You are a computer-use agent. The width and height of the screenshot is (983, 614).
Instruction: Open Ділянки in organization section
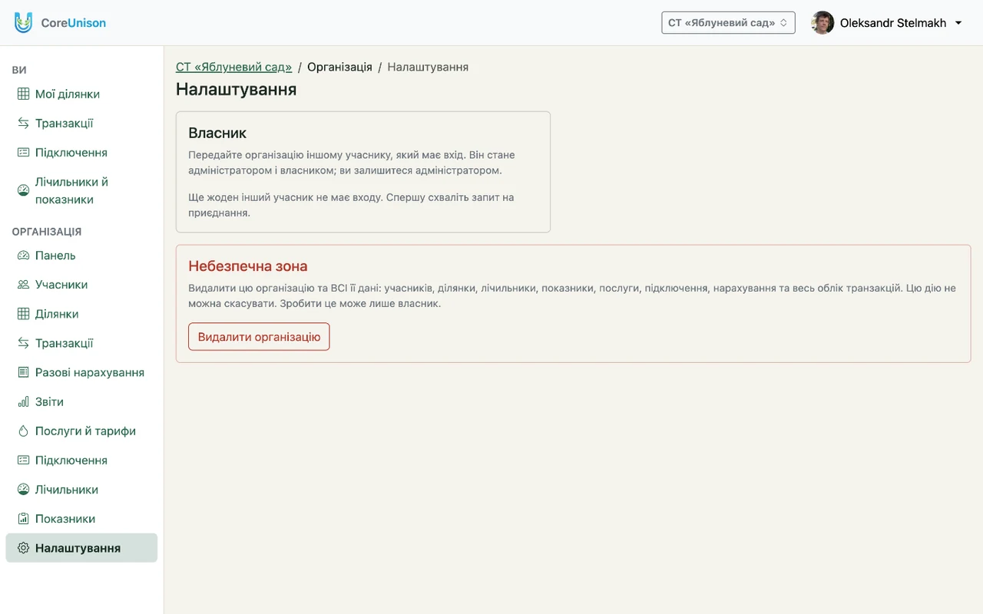(x=81, y=314)
